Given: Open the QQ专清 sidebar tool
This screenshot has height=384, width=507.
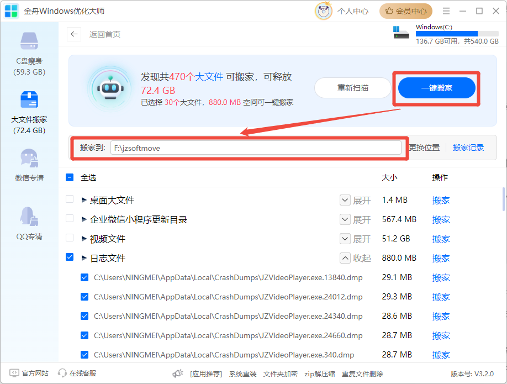Looking at the screenshot, I should 29,224.
